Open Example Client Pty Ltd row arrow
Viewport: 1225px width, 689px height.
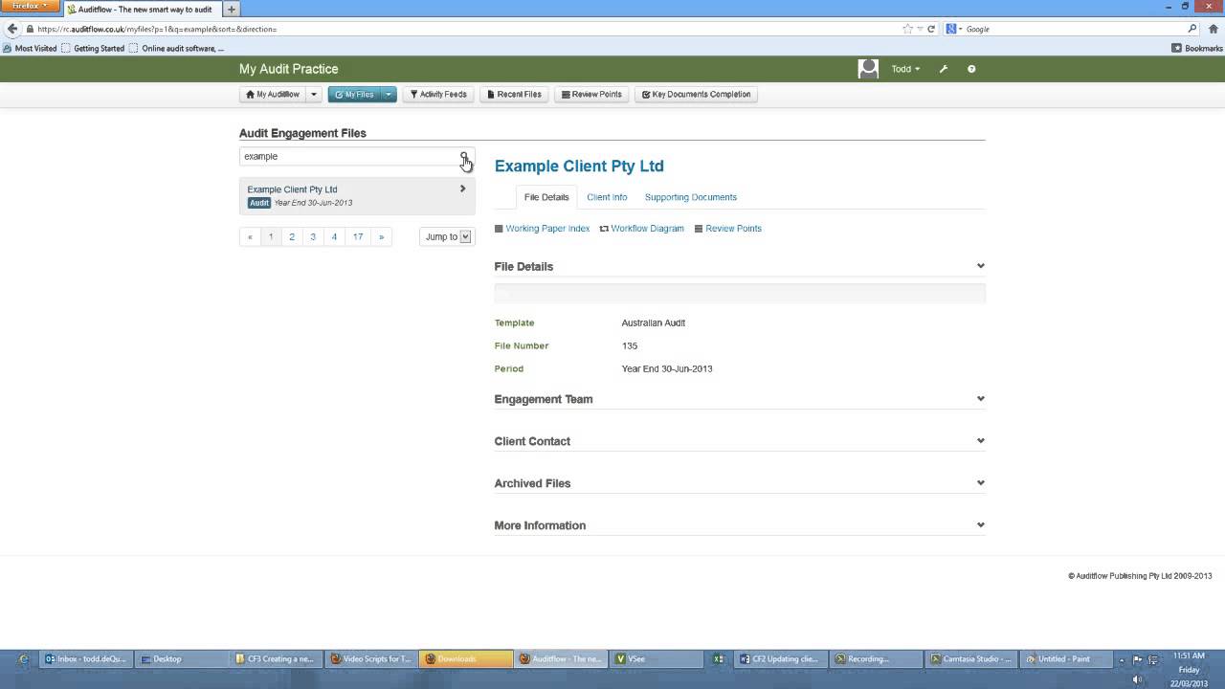[x=462, y=189]
